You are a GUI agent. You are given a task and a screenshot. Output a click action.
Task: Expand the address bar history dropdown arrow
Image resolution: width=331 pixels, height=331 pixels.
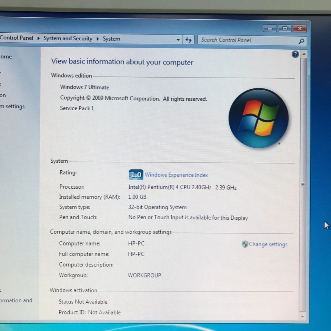coord(178,40)
